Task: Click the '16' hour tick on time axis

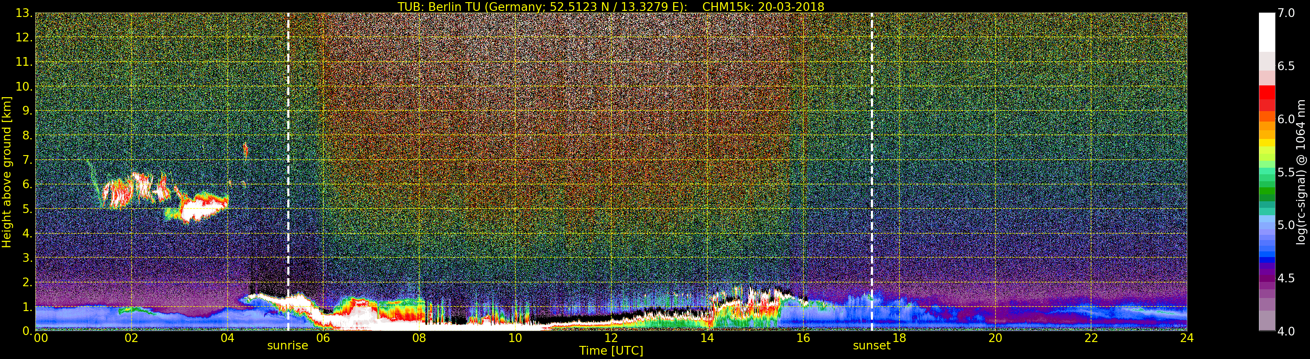Action: [803, 338]
